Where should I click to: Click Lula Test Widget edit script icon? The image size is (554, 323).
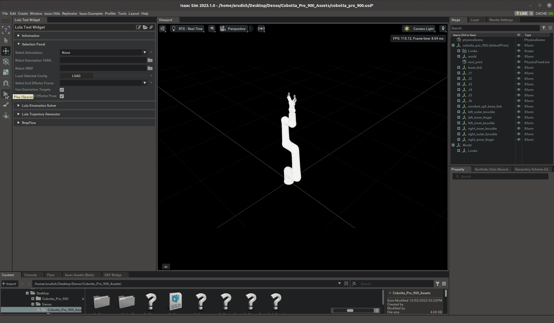click(138, 27)
